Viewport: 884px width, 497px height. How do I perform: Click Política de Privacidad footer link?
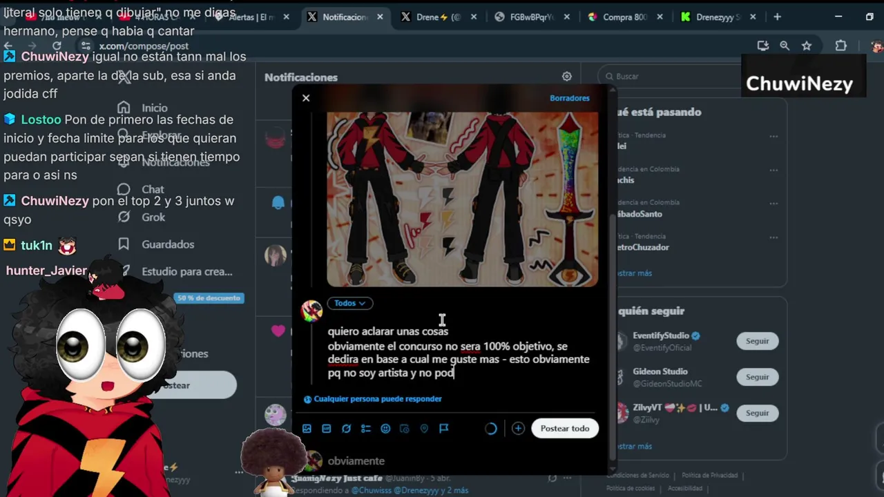coord(709,476)
